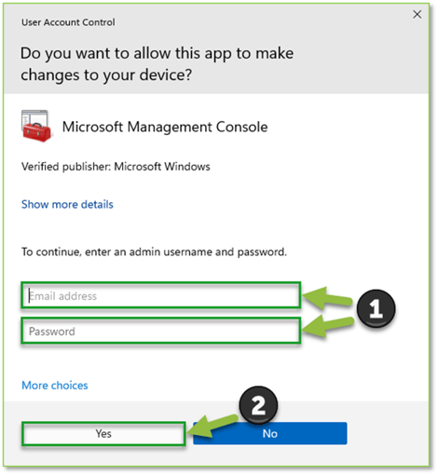The image size is (438, 475).
Task: Click green arrow pointing at Yes button
Action: coord(212,425)
